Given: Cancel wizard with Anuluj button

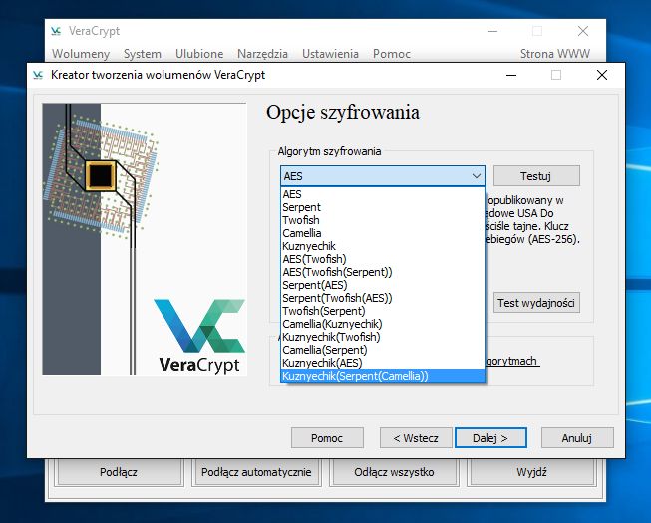Looking at the screenshot, I should (x=577, y=438).
